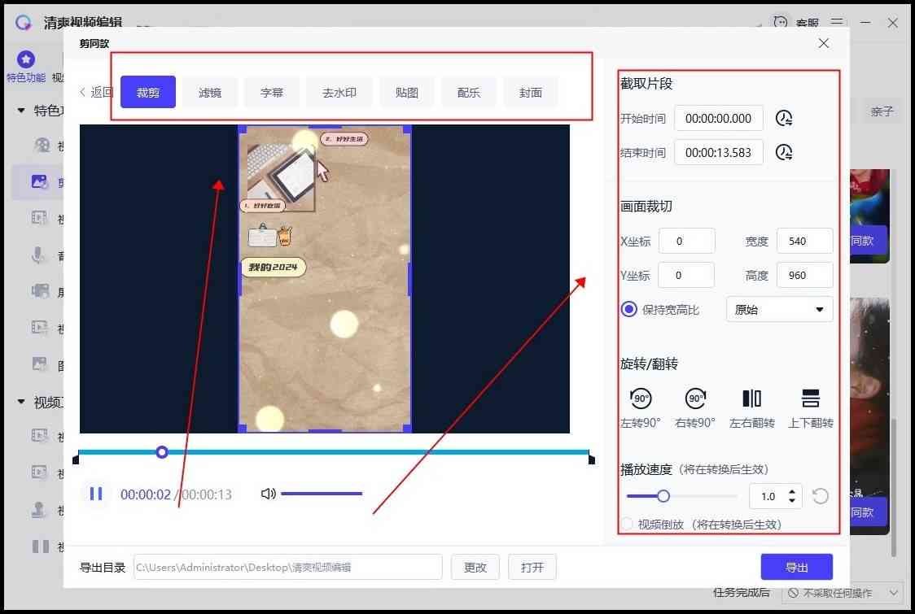Increase playback speed using stepper arrow
The width and height of the screenshot is (915, 614).
[x=792, y=491]
